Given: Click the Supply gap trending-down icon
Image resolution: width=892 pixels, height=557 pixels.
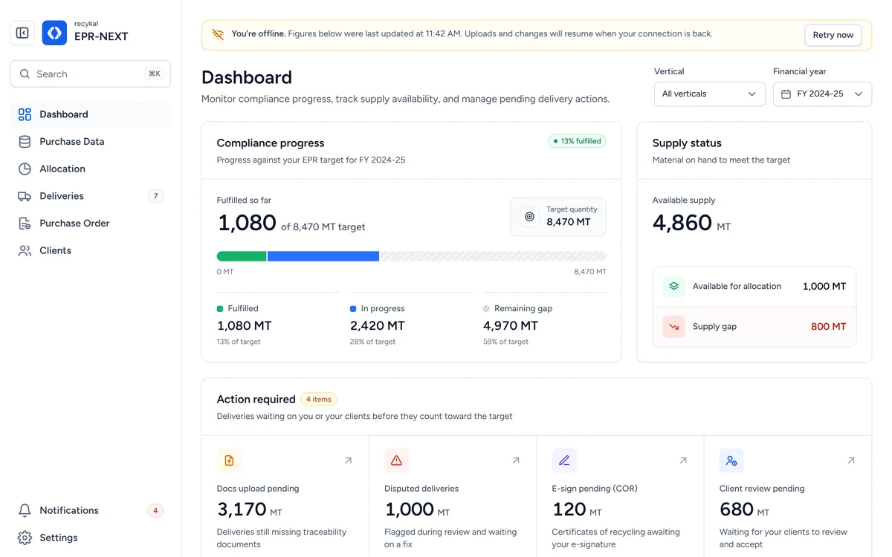Looking at the screenshot, I should pos(673,326).
